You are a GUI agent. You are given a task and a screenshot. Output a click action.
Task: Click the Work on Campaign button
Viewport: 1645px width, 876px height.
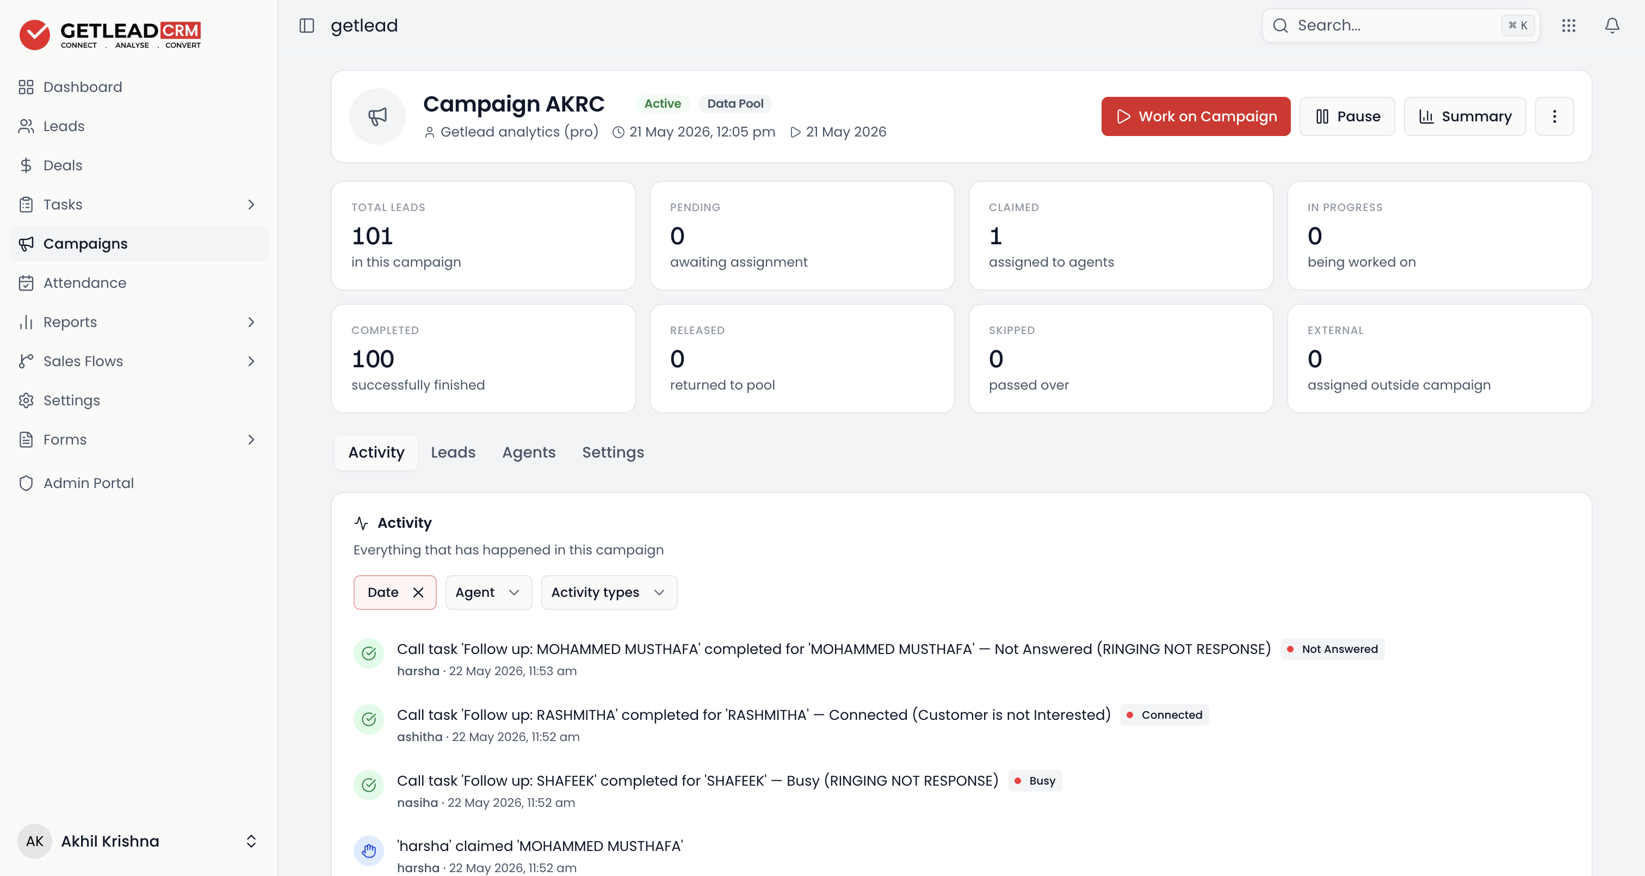pyautogui.click(x=1196, y=116)
